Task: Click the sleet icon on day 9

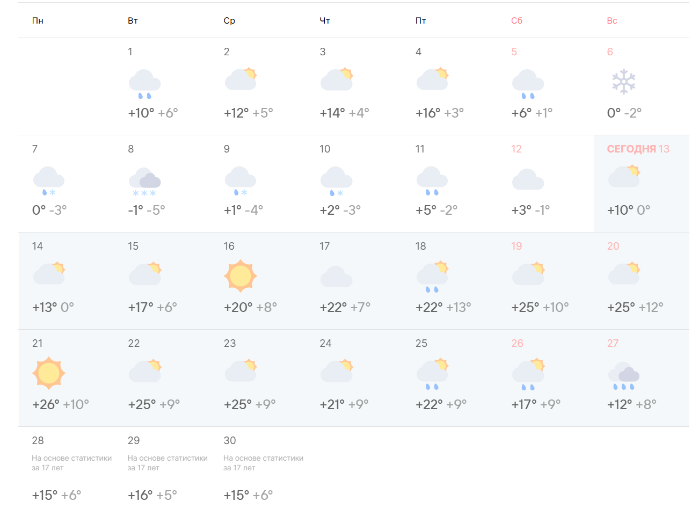Action: pyautogui.click(x=240, y=181)
